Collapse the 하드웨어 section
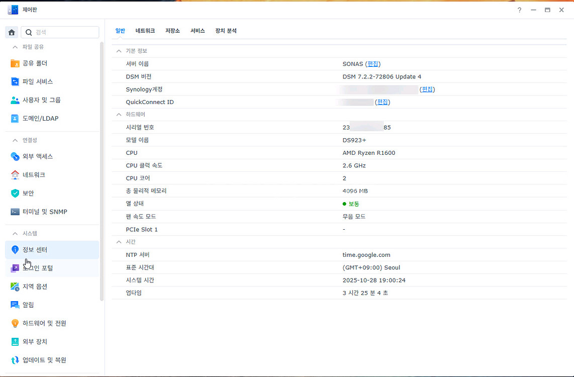574x377 pixels. pyautogui.click(x=119, y=114)
